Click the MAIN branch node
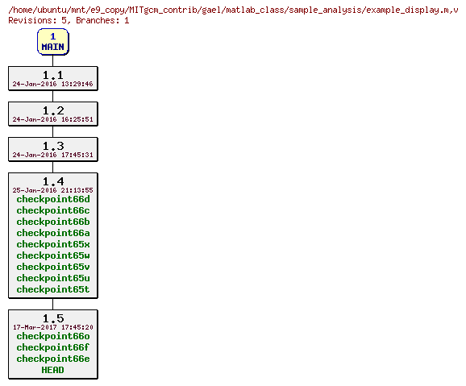Image resolution: width=466 pixels, height=386 pixels. 53,42
